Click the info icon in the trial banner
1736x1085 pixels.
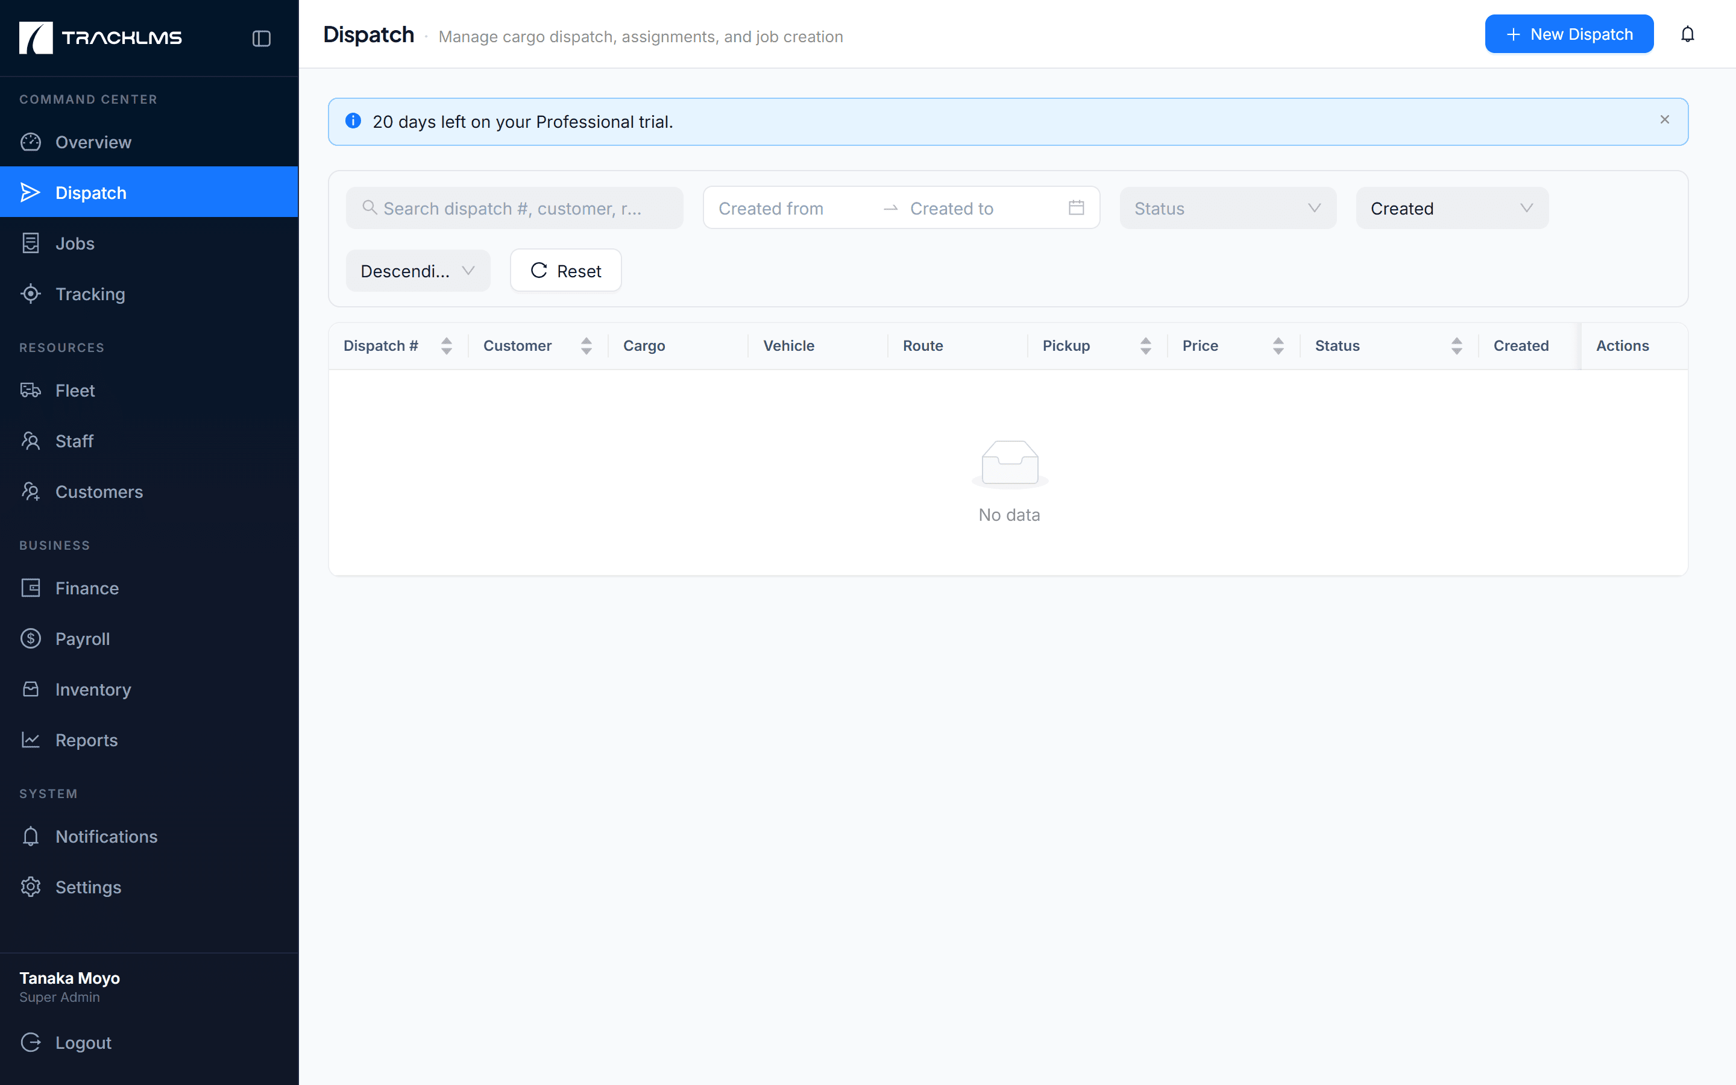click(353, 121)
